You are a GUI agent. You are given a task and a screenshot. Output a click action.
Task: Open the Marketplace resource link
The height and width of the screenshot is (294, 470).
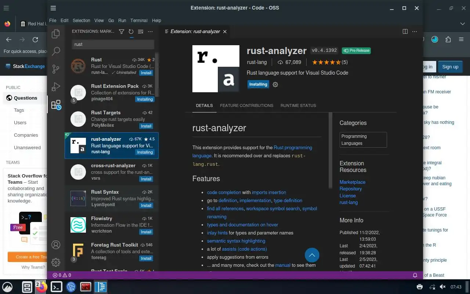coord(352,182)
